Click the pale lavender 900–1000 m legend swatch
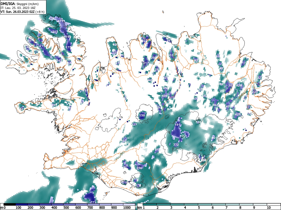281x210 pixels. (x=117, y=204)
